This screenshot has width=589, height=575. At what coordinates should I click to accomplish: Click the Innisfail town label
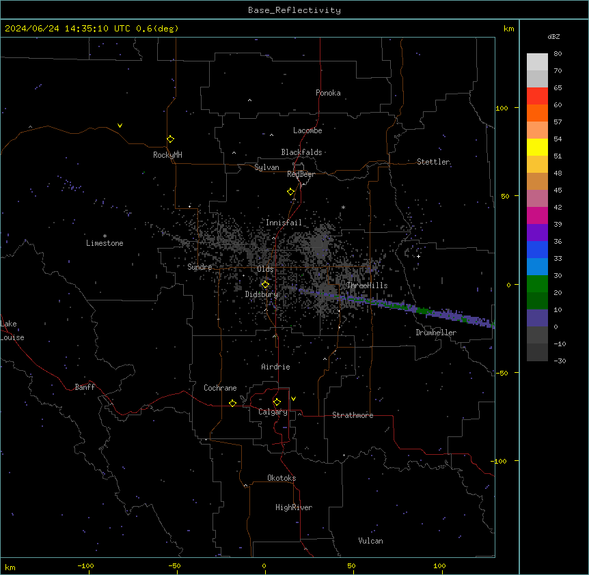coord(284,223)
